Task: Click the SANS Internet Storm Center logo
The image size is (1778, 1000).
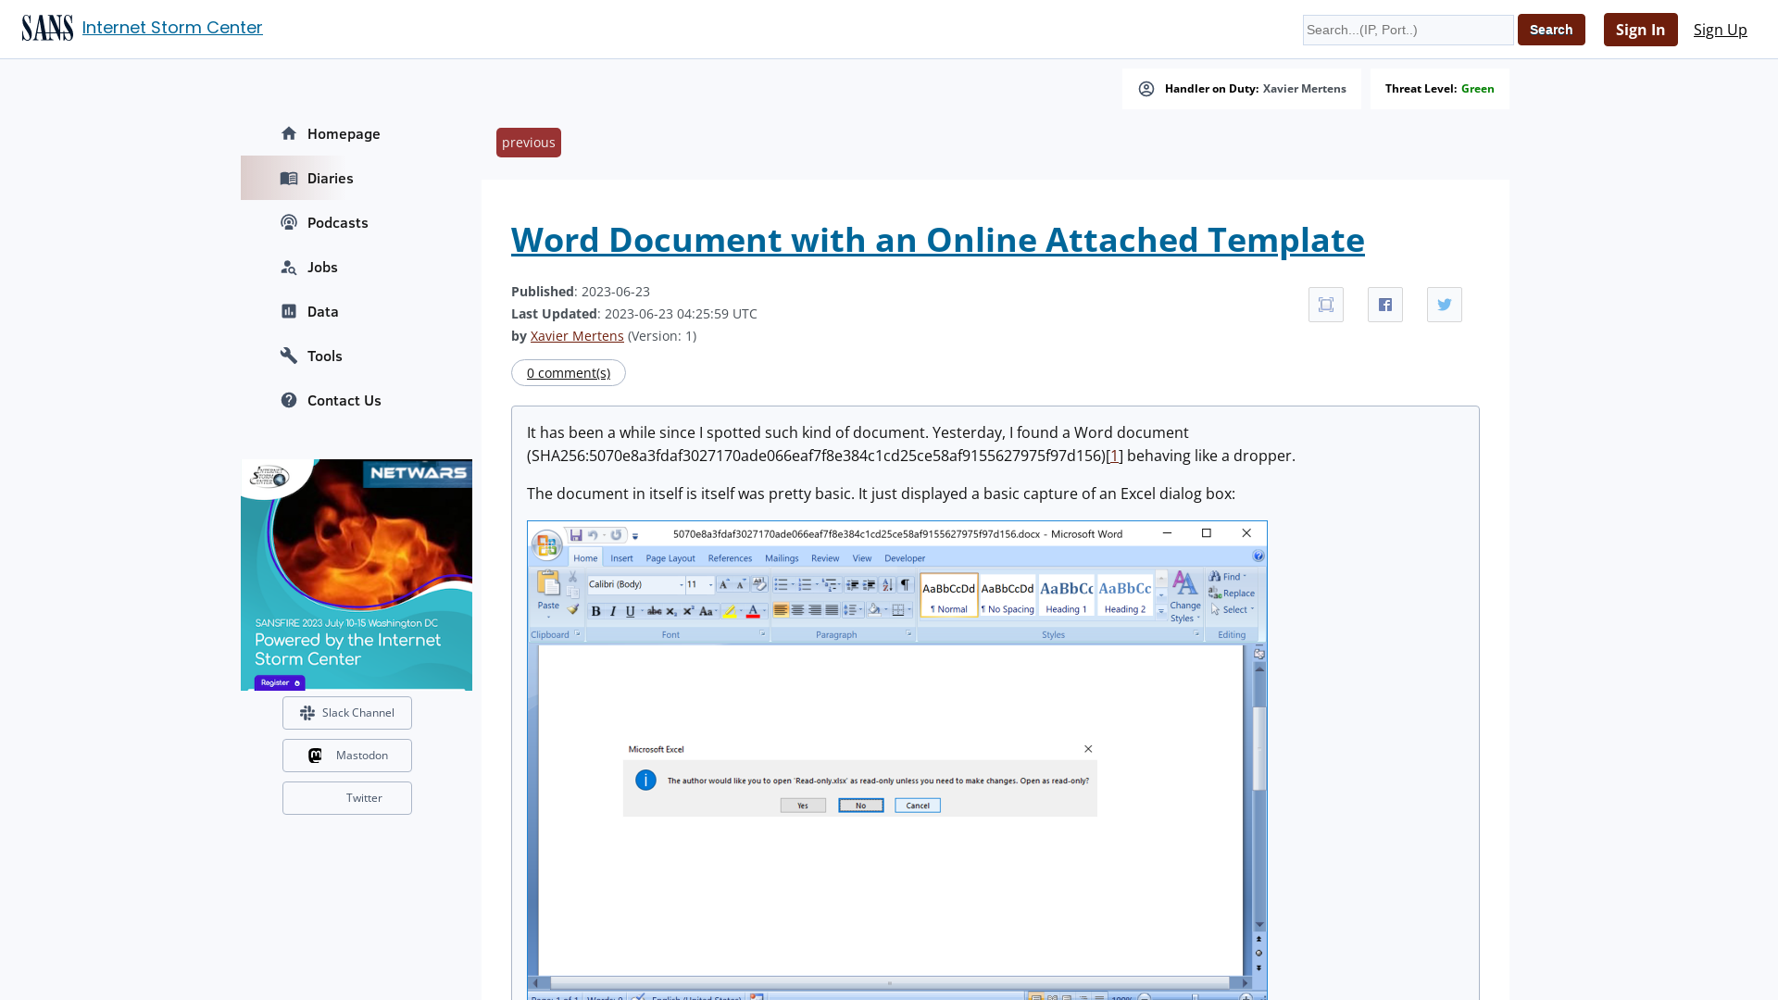Action: 46,27
